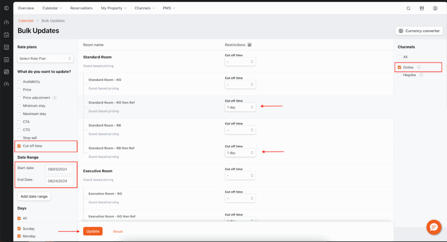Open the My Property menu
The height and width of the screenshot is (242, 447).
[x=113, y=8]
